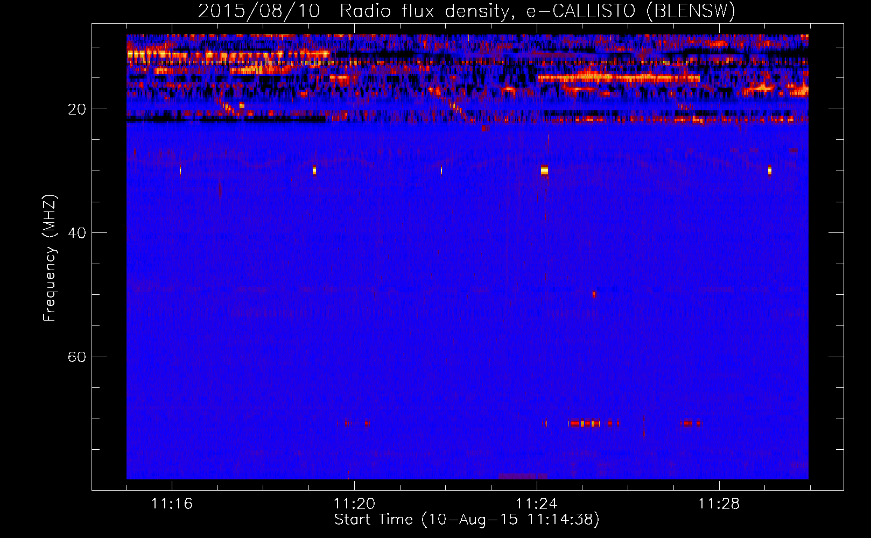The image size is (871, 538).
Task: Select the "11:16" time tick label
Action: tap(172, 504)
